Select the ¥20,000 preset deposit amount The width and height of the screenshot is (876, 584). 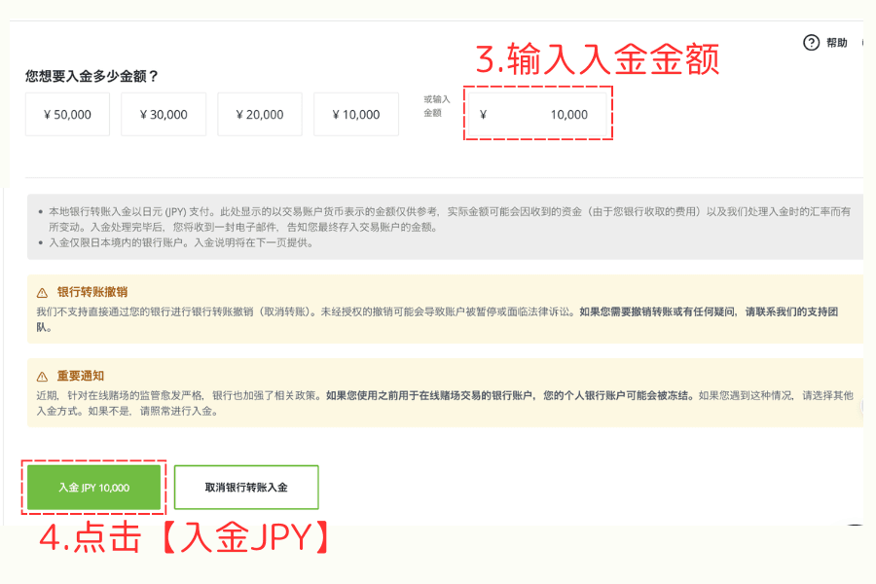click(x=259, y=113)
